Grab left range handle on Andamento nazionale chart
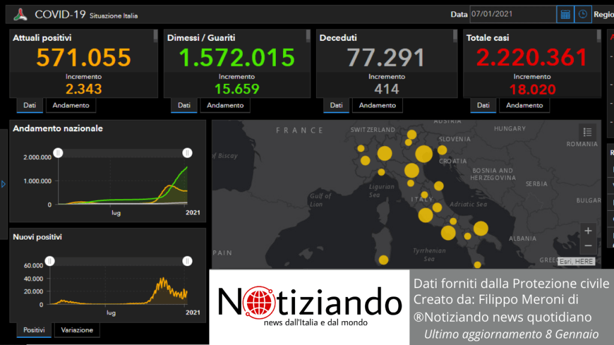Viewport: 614px width, 345px height. [58, 153]
